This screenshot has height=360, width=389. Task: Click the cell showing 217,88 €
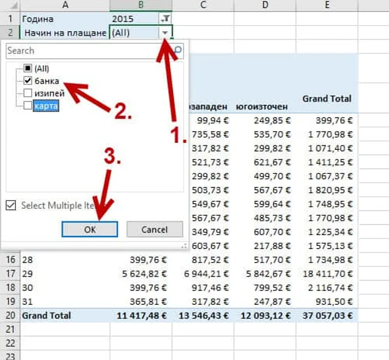click(265, 246)
